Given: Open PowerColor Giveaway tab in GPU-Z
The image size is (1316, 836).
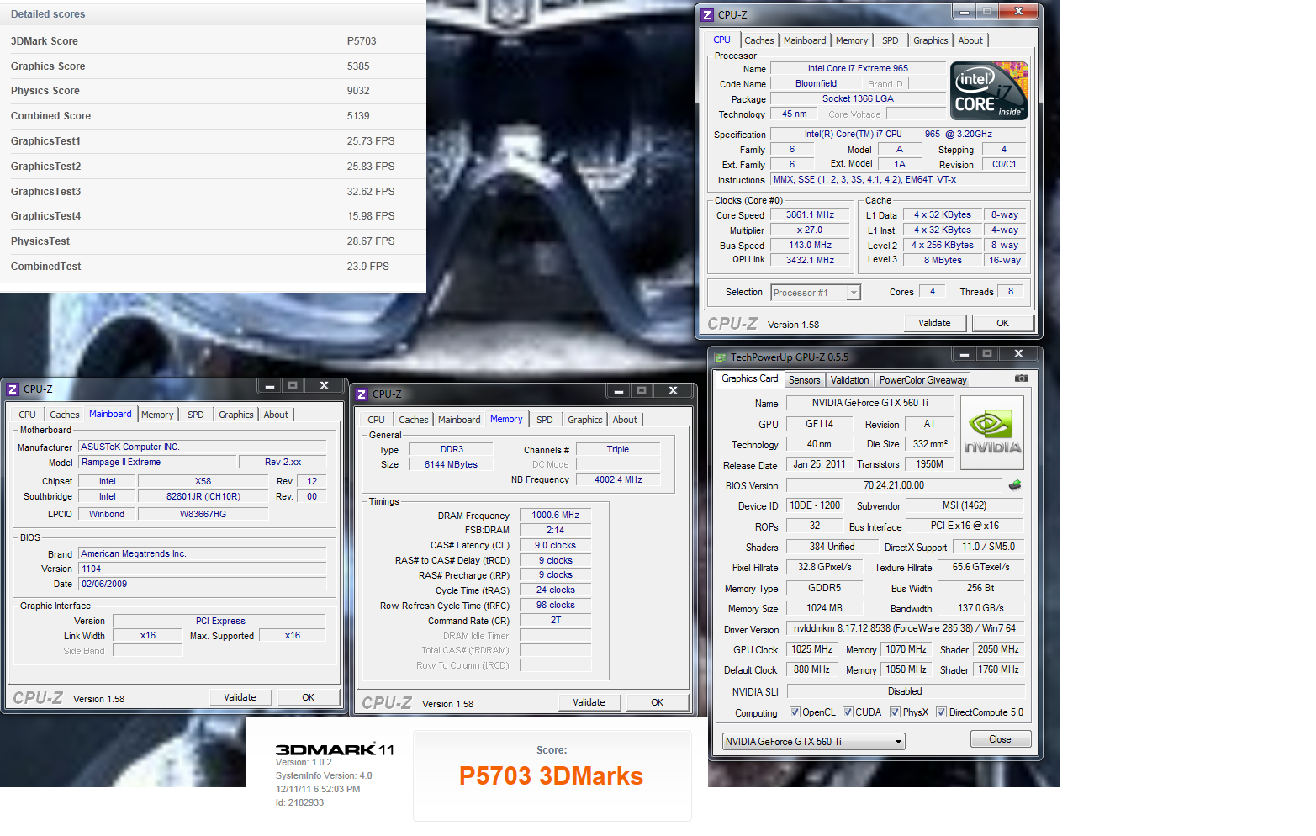Looking at the screenshot, I should point(922,380).
